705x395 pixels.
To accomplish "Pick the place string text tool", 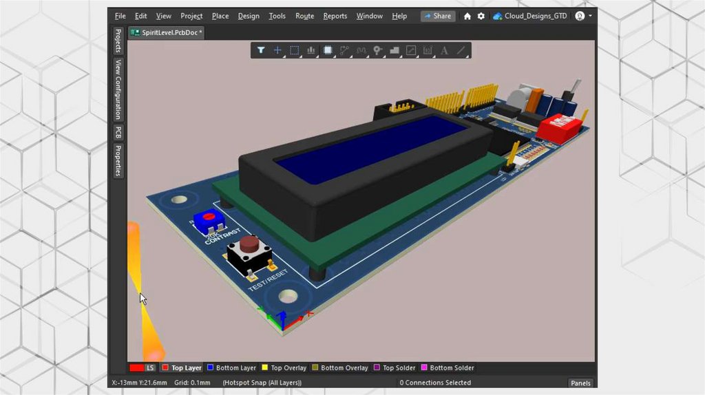I will click(x=444, y=50).
